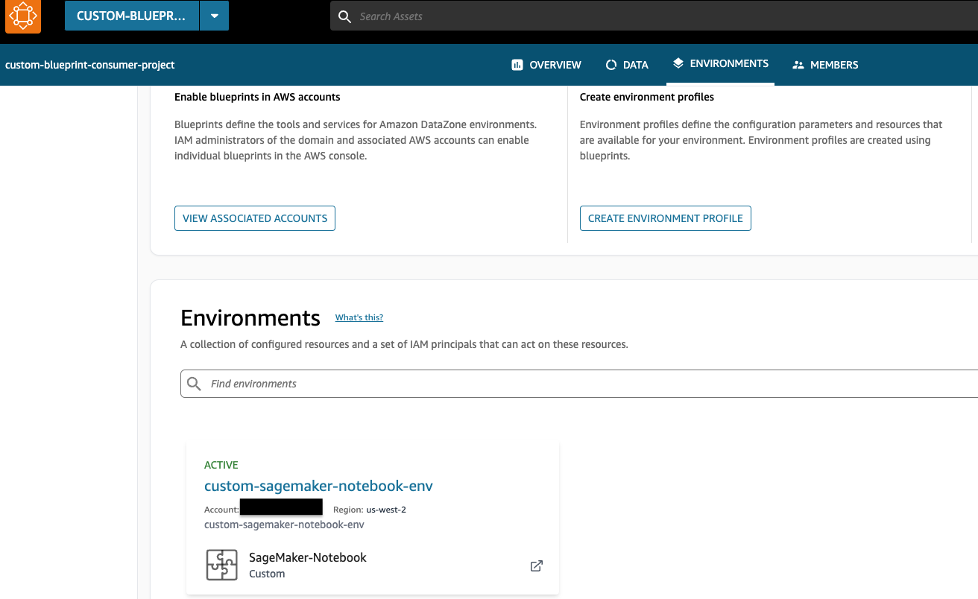978x599 pixels.
Task: Click the Amazon DataZone home logo icon
Action: [22, 16]
